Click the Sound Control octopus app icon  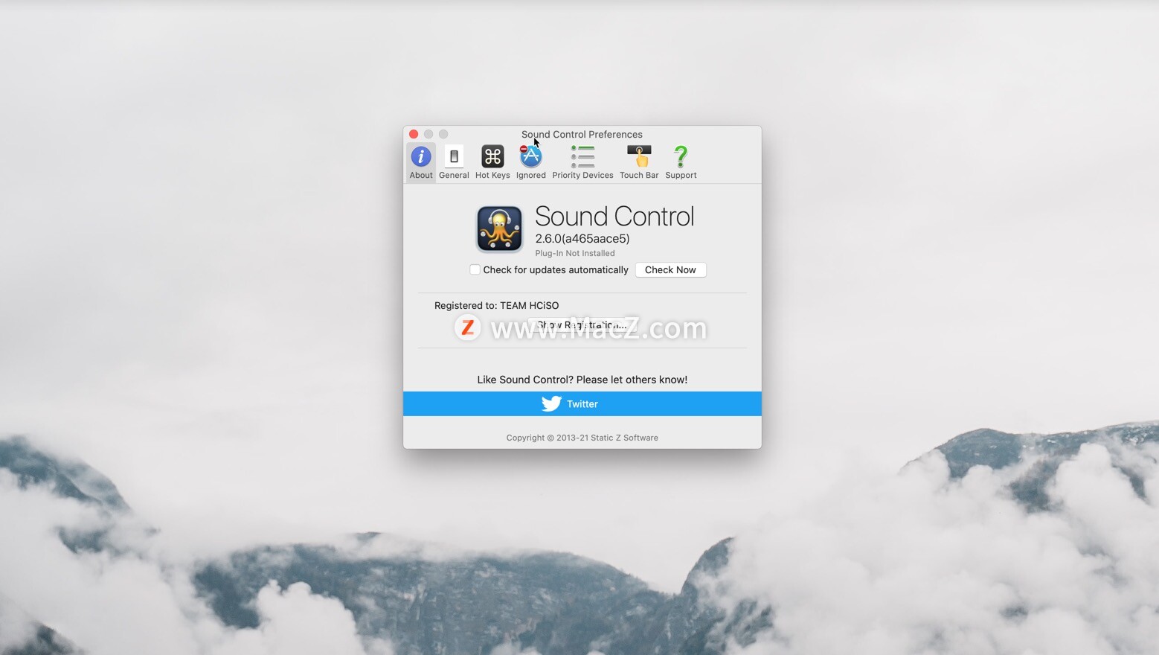point(499,228)
